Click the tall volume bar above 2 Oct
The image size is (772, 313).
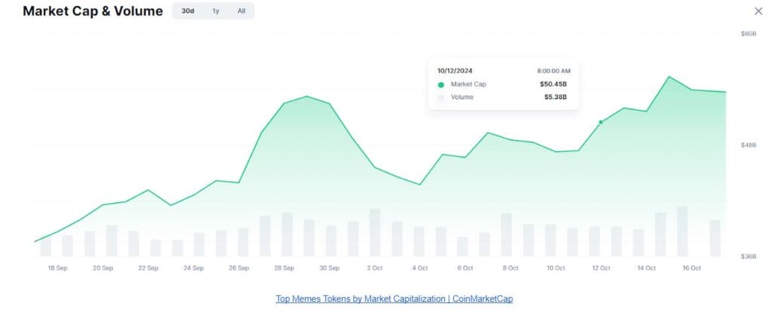pos(375,232)
